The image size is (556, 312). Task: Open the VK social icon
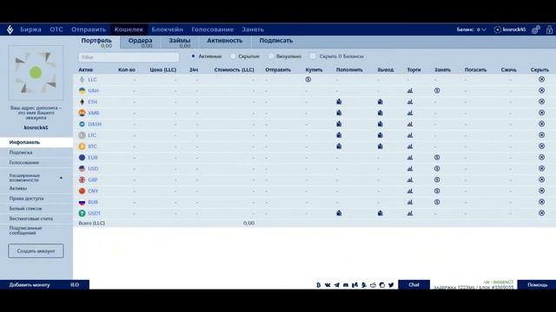point(328,285)
